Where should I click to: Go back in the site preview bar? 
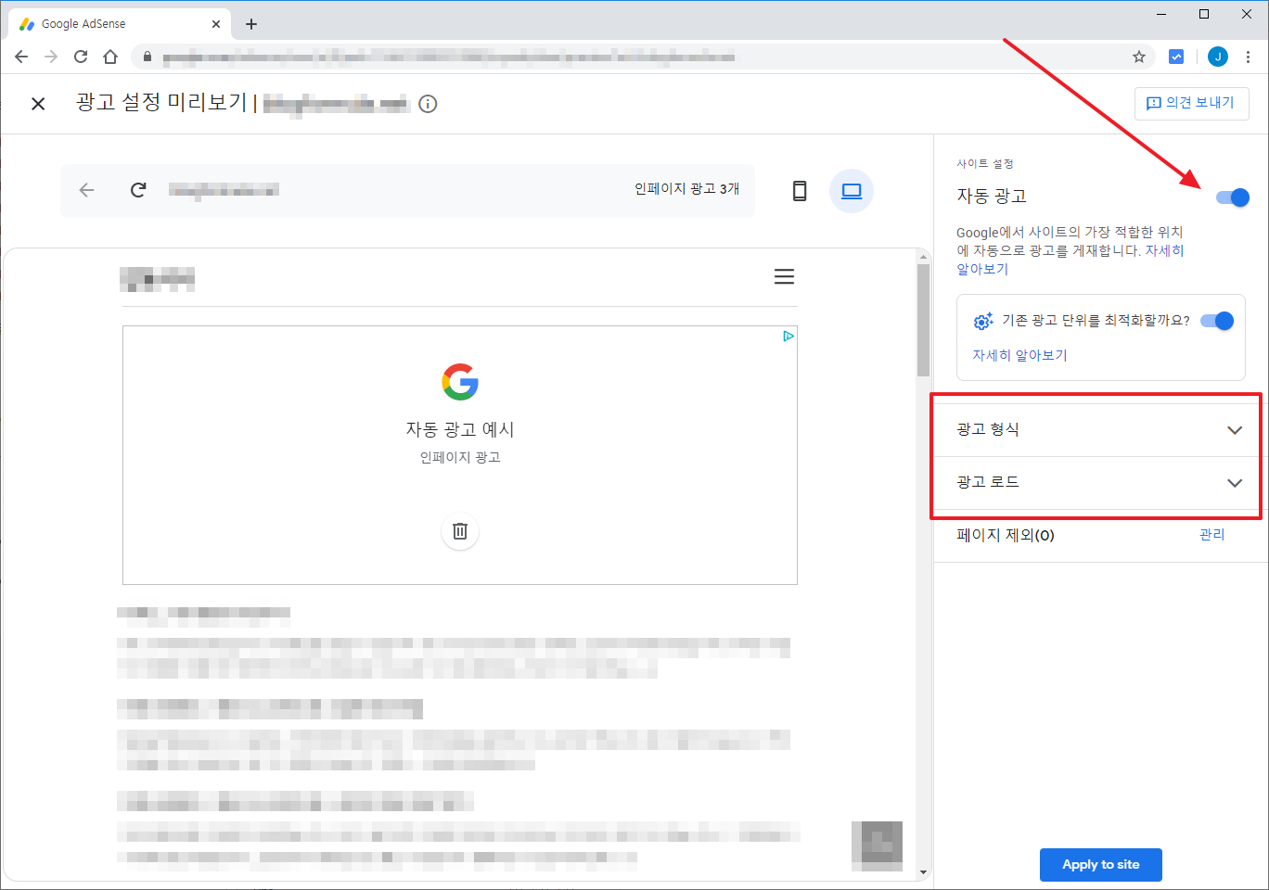click(86, 190)
